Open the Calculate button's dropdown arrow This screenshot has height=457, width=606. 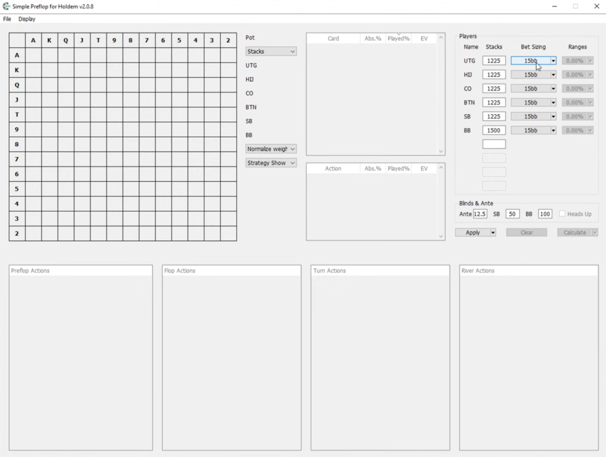(595, 233)
